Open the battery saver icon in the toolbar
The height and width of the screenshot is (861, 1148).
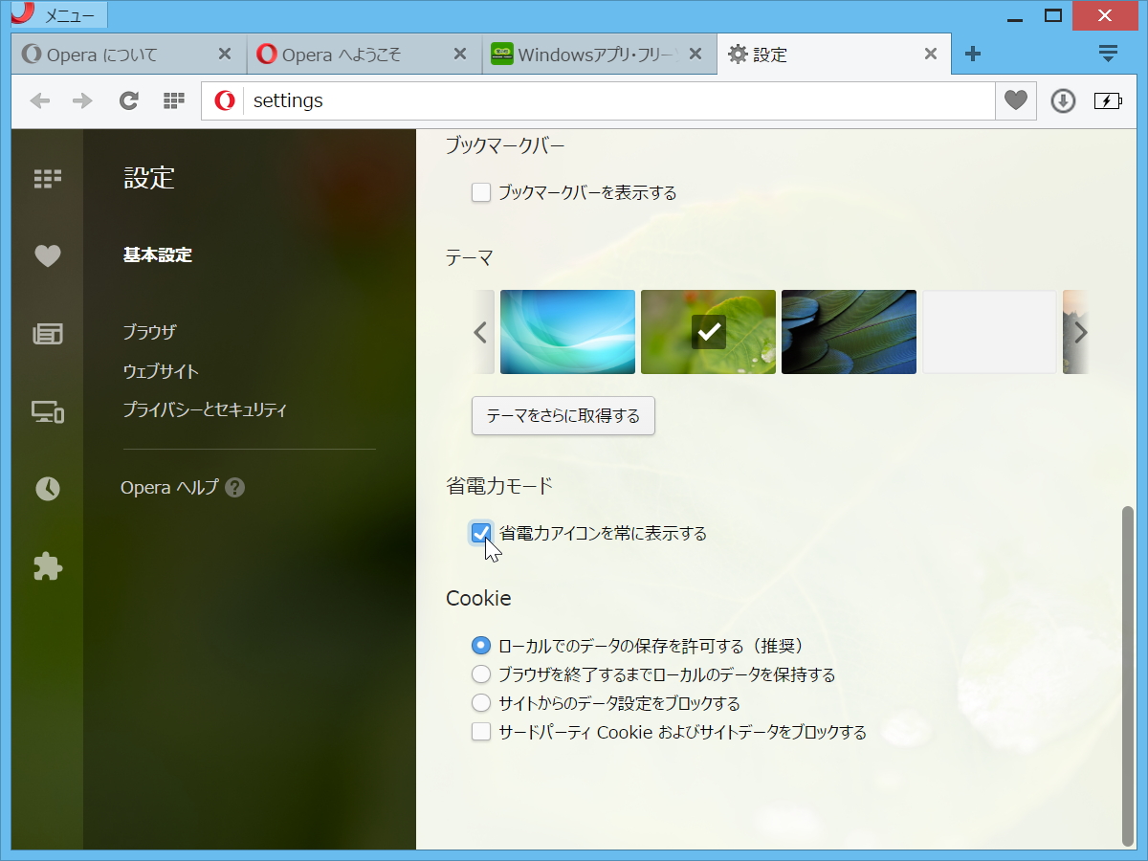pos(1107,100)
